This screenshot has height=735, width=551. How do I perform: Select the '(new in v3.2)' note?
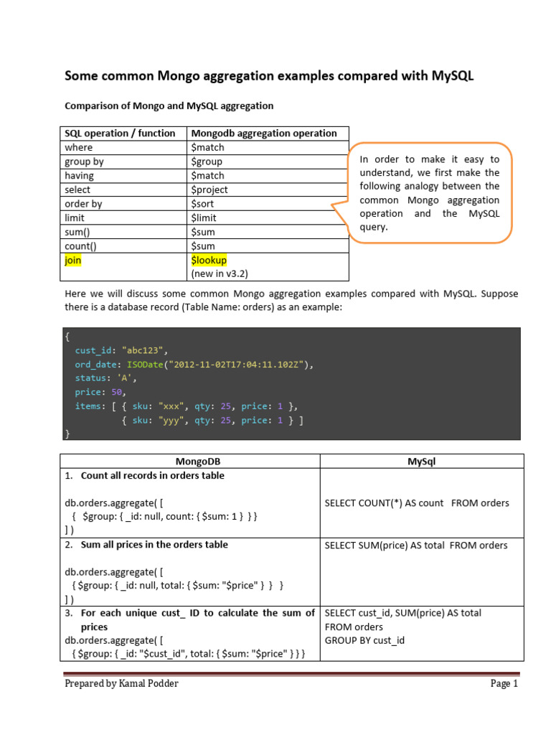[220, 273]
